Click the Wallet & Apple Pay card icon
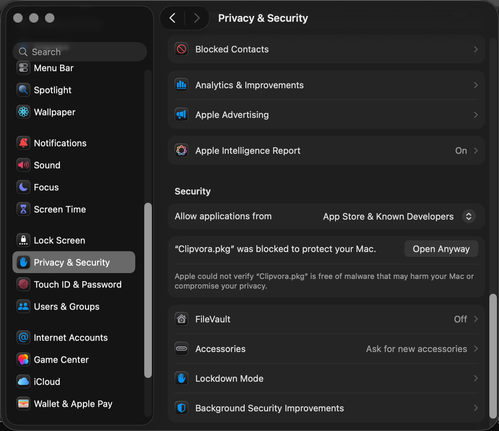Screen dimensions: 499x431 pos(23,404)
